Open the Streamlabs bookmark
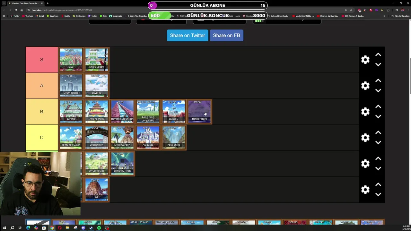411x231 pixels. 116,16
